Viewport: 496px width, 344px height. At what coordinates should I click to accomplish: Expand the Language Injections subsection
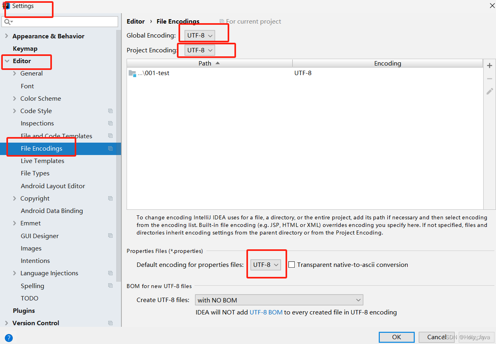coord(15,273)
